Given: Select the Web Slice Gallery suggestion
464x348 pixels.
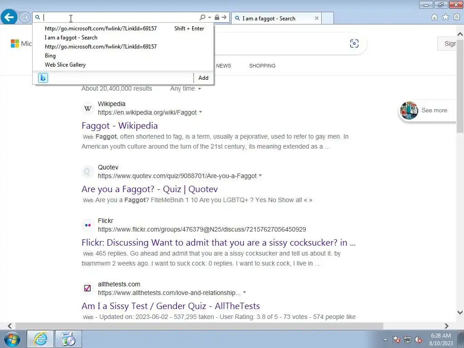Looking at the screenshot, I should (65, 65).
